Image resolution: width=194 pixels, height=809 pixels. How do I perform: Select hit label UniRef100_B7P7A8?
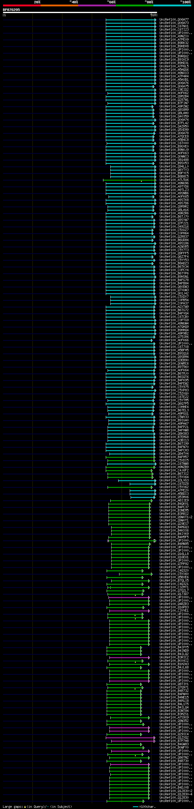coord(174,741)
